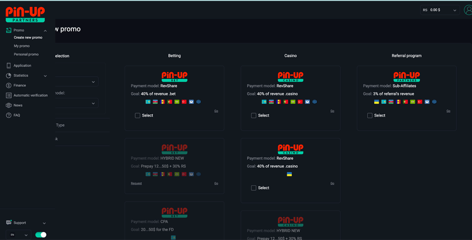Tick Select on the Ukraine-only Casino RevShare card
Viewport: 472px width, 240px height.
(254, 188)
